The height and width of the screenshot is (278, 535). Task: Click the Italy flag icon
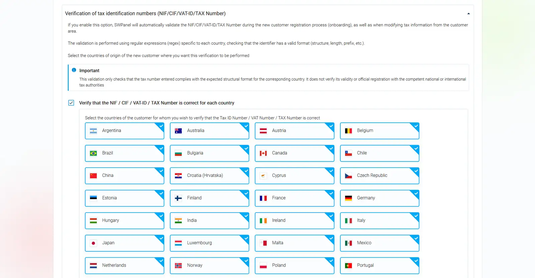click(348, 221)
